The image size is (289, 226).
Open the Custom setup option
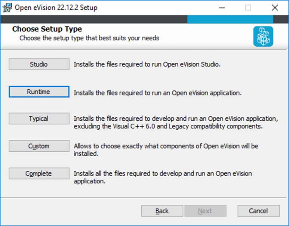[x=39, y=146]
